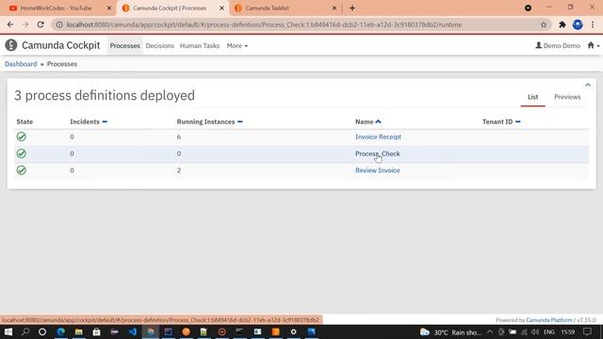Click the Invoice Receipt state check icon

click(22, 137)
